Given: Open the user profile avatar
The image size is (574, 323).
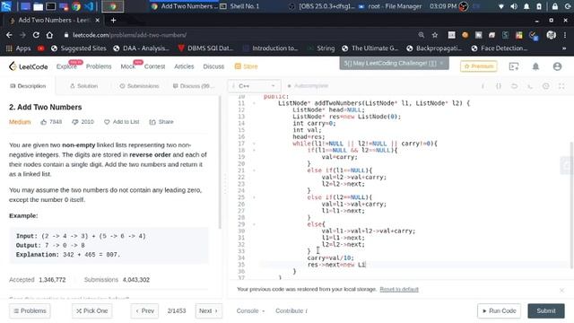Looking at the screenshot, I should (557, 66).
